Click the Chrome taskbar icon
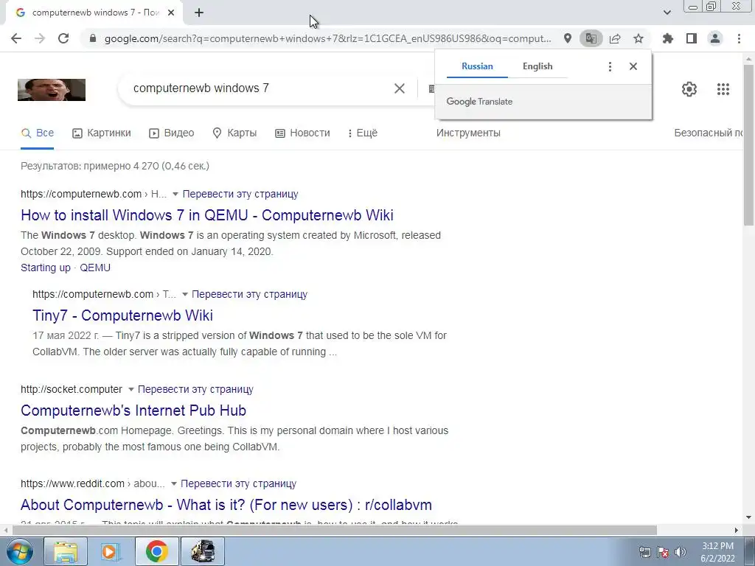 [x=156, y=551]
